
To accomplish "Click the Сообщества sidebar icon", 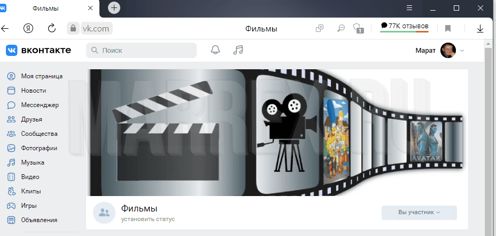I will (11, 134).
